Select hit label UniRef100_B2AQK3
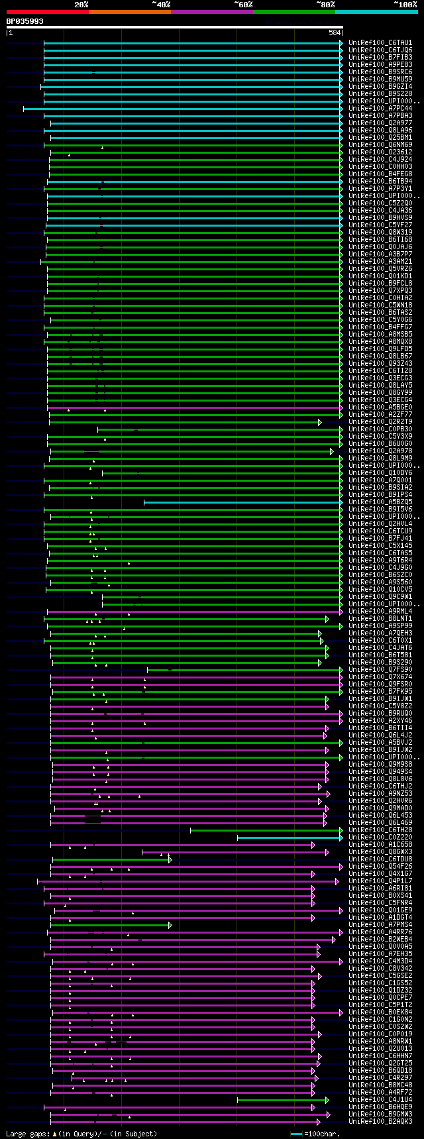 tap(380, 1122)
